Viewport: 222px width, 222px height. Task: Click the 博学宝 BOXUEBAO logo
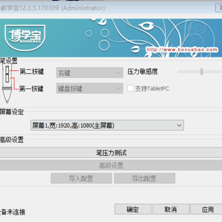[x=25, y=38]
